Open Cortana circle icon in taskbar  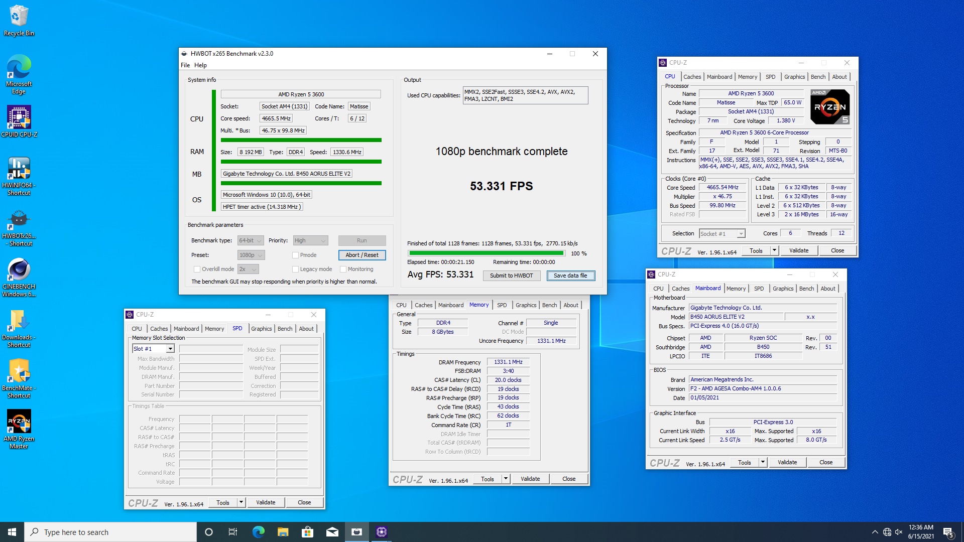point(209,532)
